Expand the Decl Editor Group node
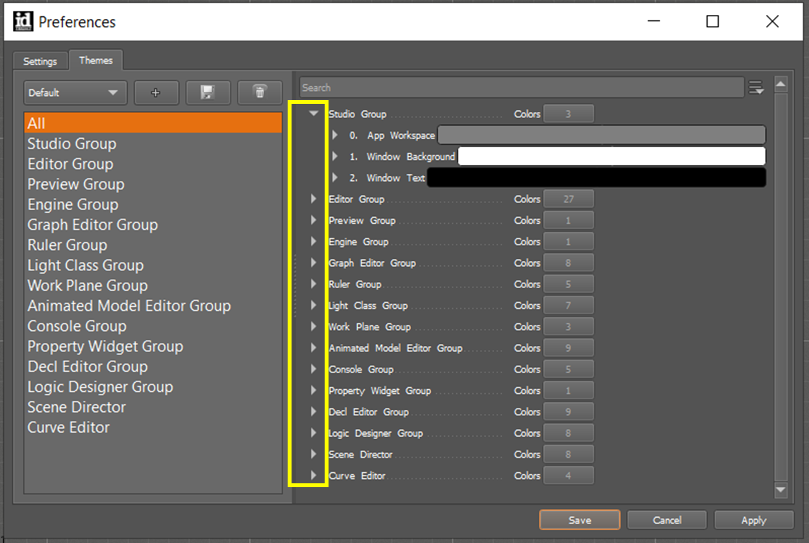 pyautogui.click(x=314, y=411)
